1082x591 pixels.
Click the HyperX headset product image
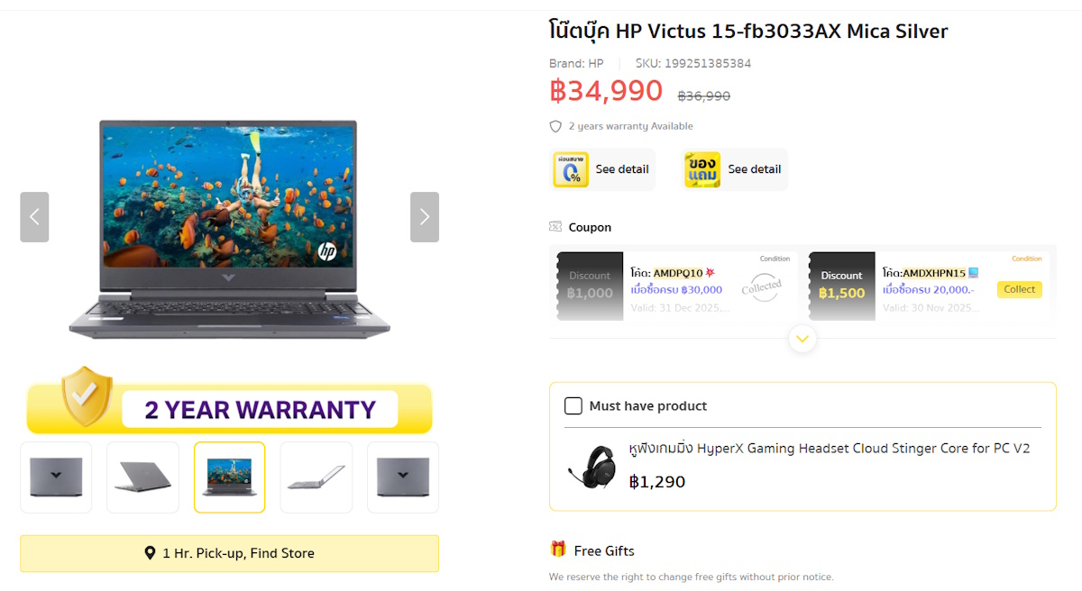[x=591, y=466]
